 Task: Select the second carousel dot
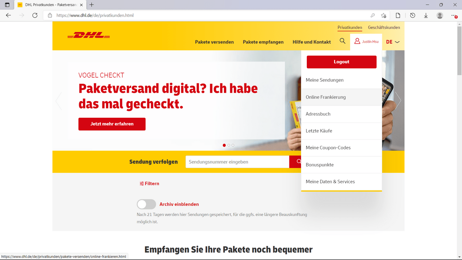(x=229, y=145)
